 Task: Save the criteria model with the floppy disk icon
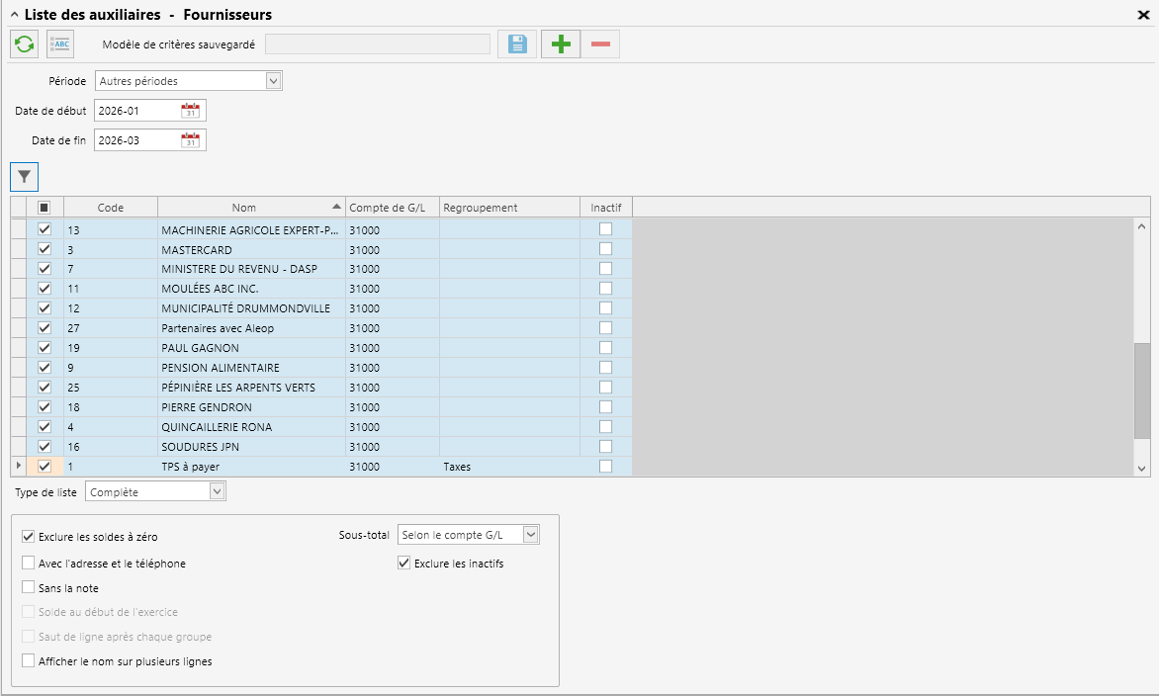pyautogui.click(x=517, y=44)
